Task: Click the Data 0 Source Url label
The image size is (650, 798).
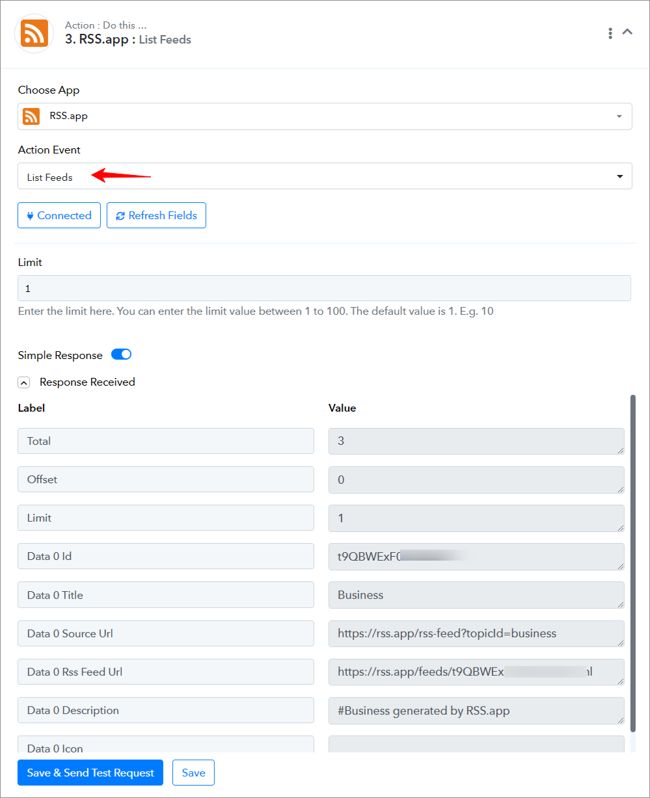Action: [166, 633]
